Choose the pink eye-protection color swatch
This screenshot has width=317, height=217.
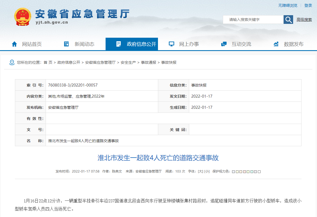[x=244, y=172]
